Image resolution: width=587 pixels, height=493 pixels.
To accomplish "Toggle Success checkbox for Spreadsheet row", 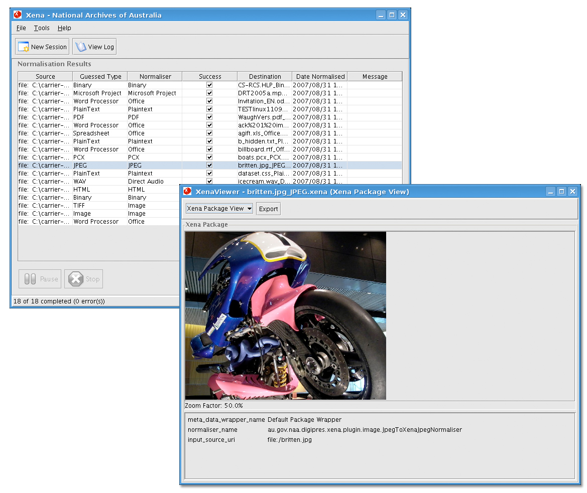I will tap(209, 133).
